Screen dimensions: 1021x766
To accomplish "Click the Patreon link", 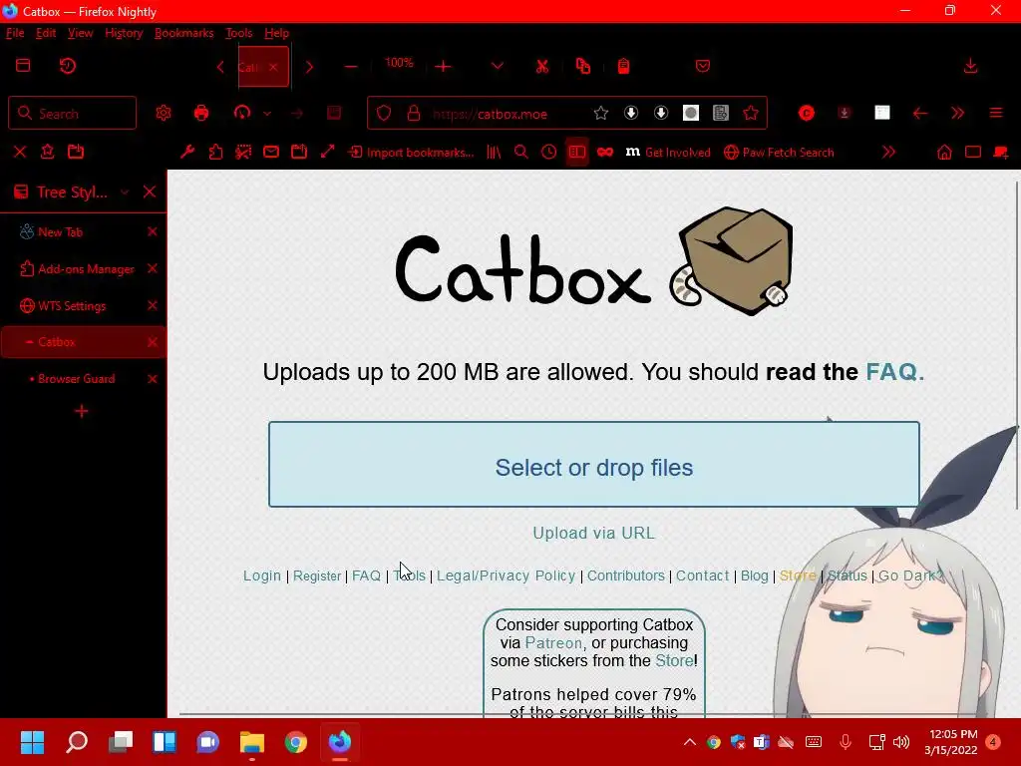I will (553, 643).
